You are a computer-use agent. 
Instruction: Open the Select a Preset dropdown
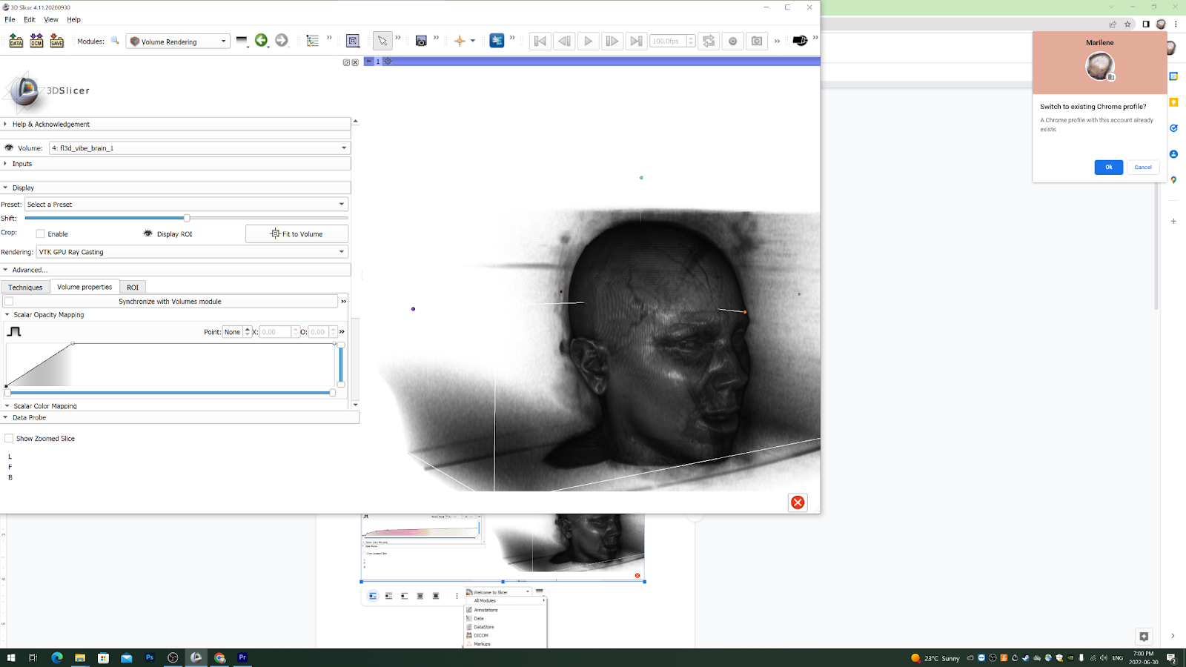[x=186, y=204]
